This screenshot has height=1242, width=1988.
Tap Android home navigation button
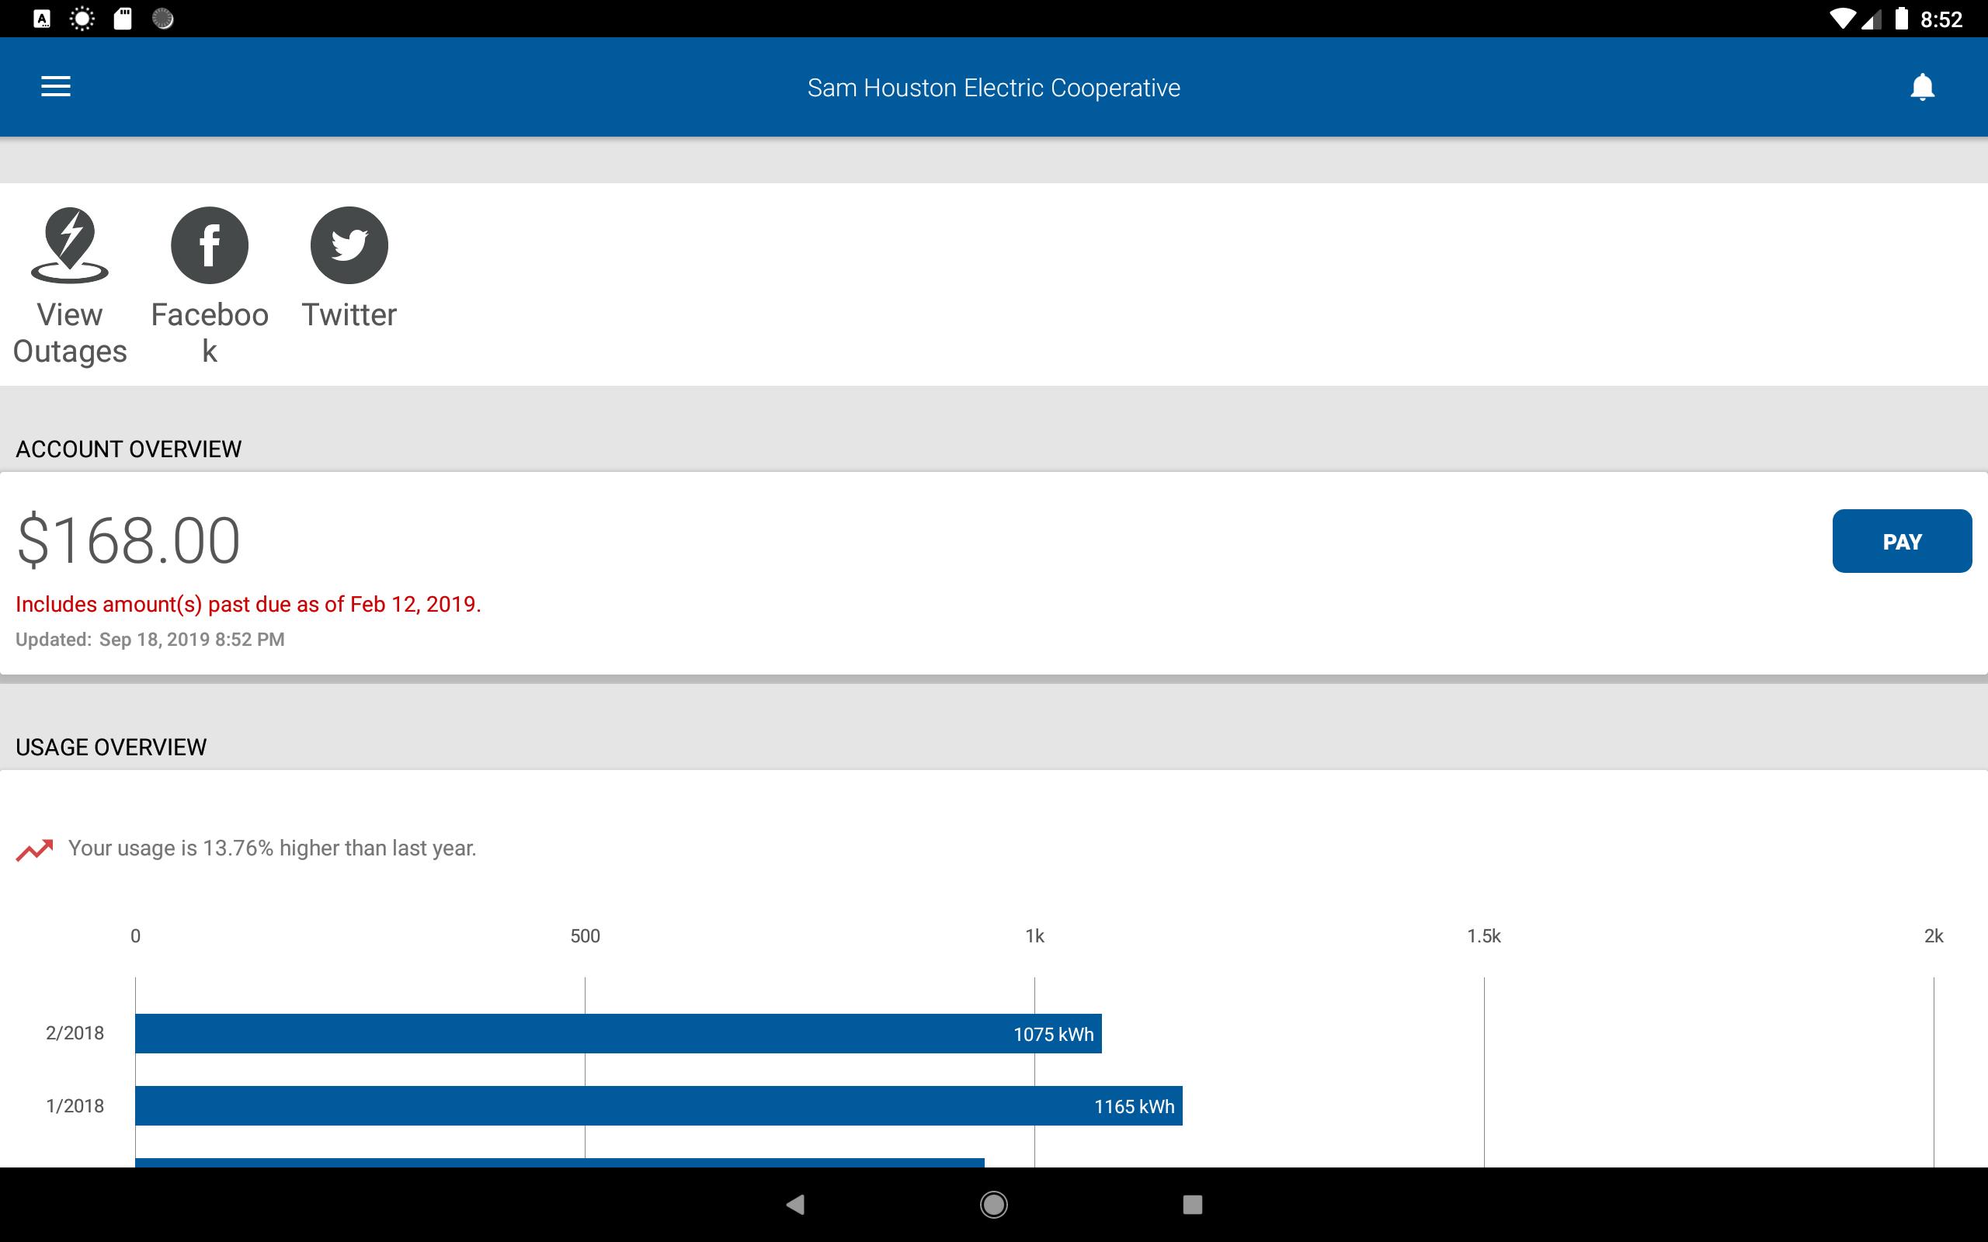click(994, 1204)
